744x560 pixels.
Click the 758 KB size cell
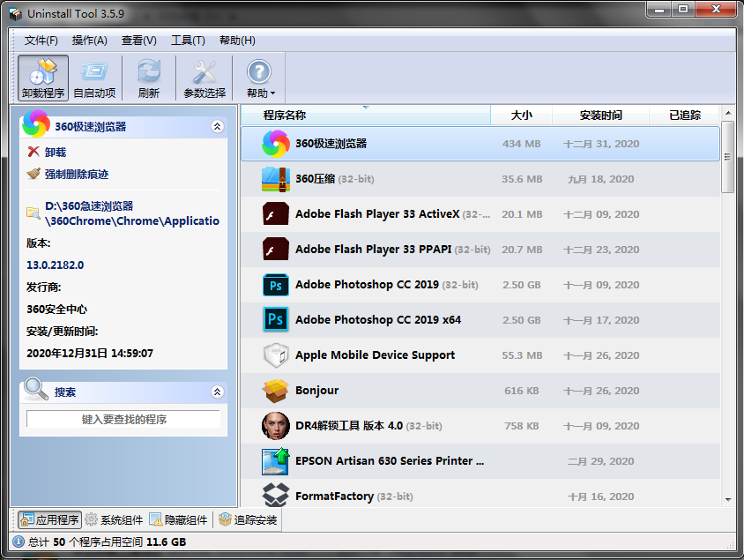522,426
